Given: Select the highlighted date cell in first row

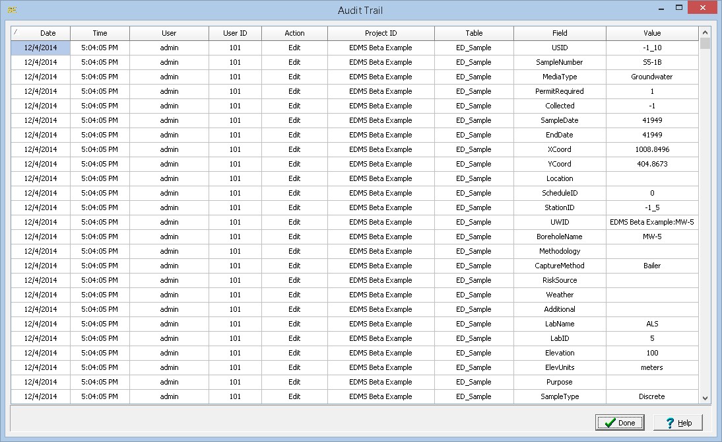Looking at the screenshot, I should coord(40,48).
